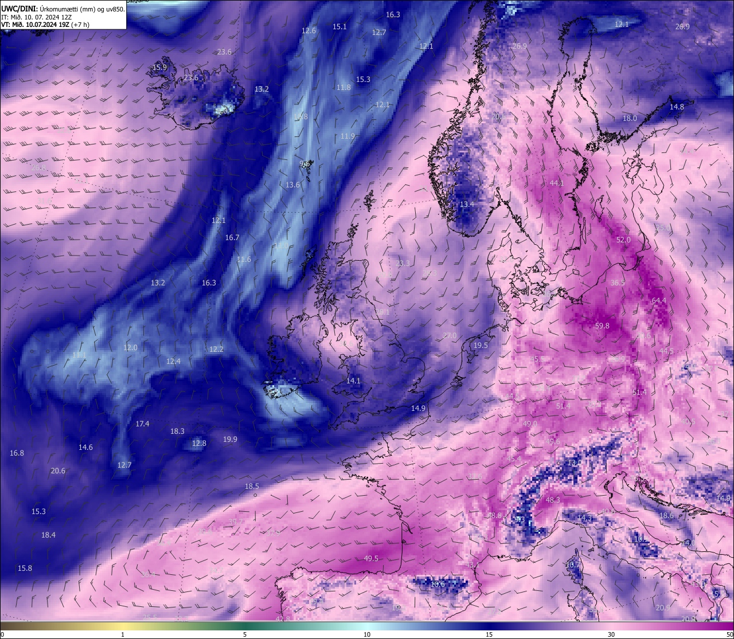Click the 20.9 value on the map
Viewport: 734px width, 639px height.
663,607
